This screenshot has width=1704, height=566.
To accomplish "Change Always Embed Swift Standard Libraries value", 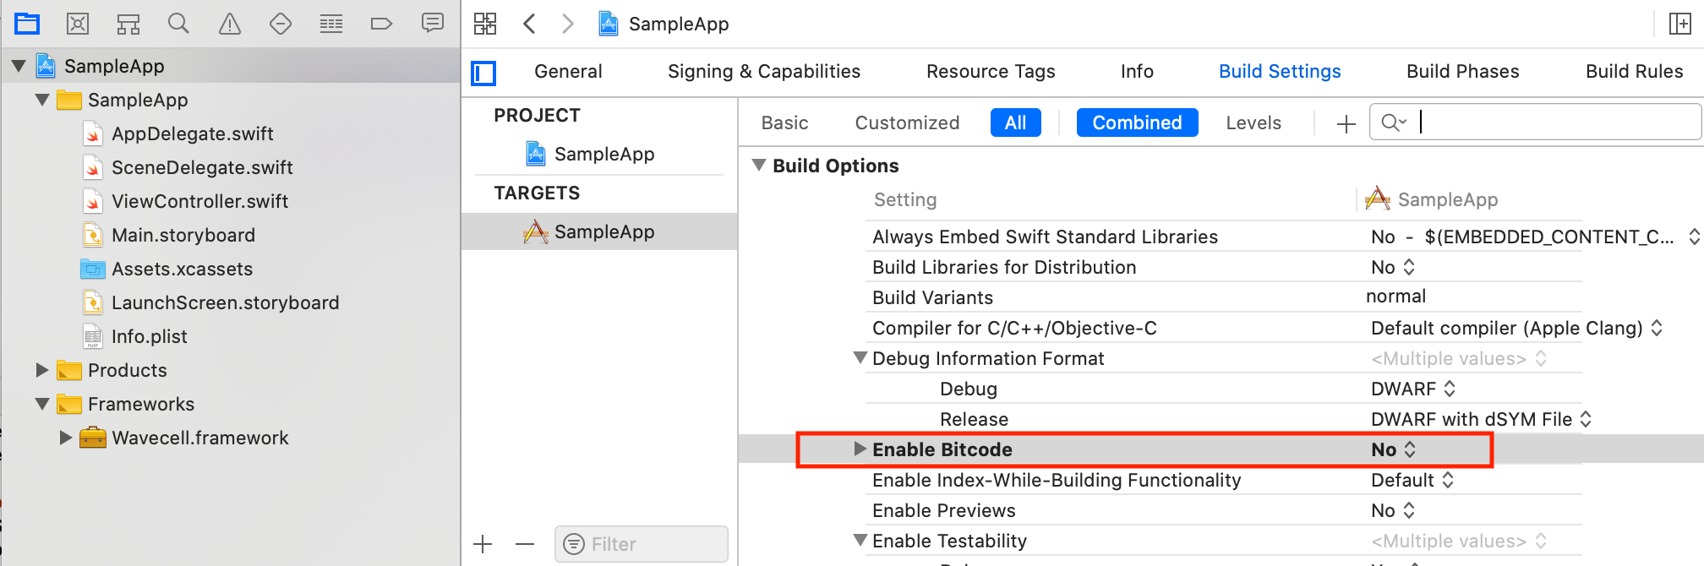I will click(x=1535, y=237).
